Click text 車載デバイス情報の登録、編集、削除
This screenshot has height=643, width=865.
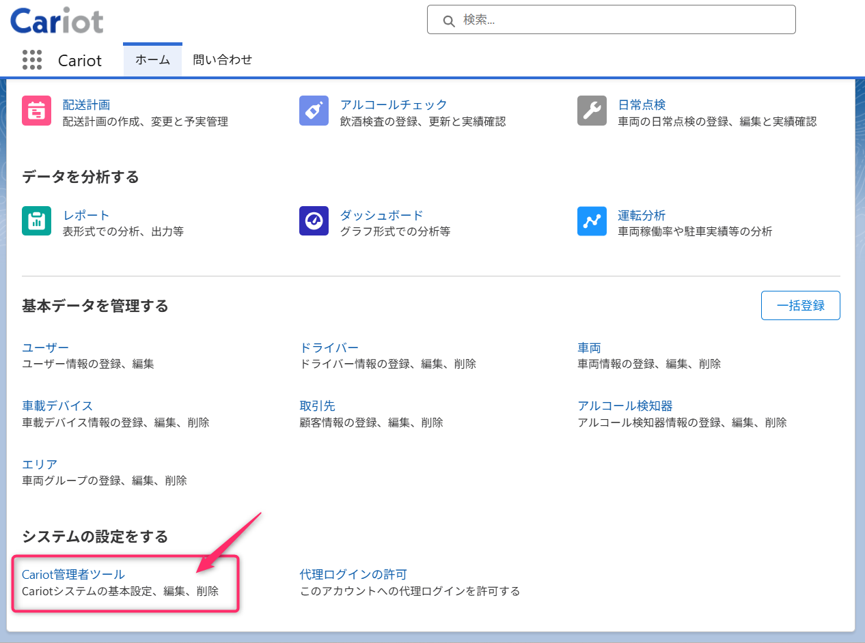[115, 423]
